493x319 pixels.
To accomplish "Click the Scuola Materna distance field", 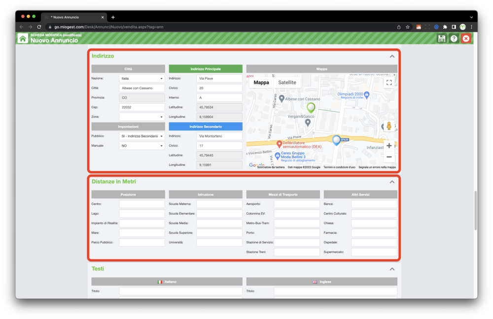I will [x=219, y=204].
